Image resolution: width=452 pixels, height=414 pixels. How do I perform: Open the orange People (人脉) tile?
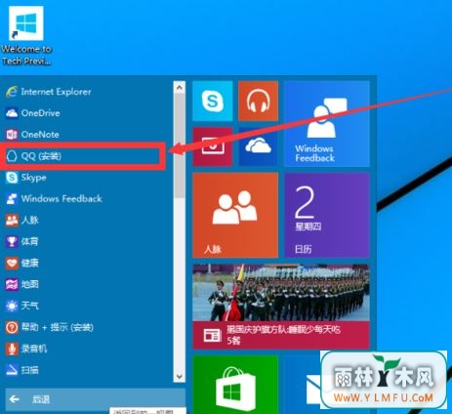(235, 215)
